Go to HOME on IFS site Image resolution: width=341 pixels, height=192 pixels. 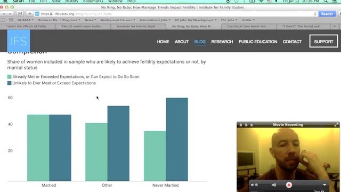(163, 42)
